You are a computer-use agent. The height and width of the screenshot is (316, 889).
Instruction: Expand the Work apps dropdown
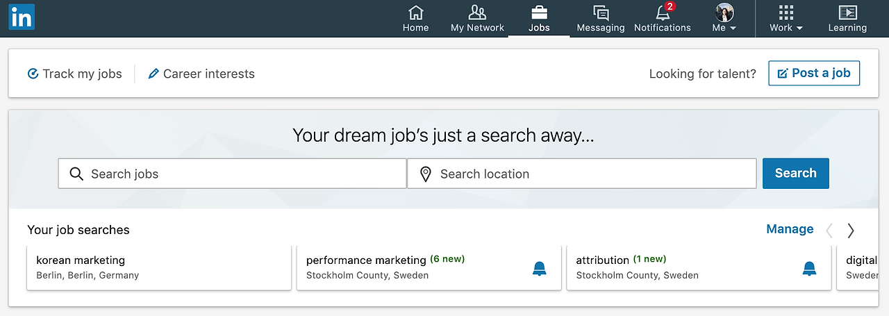pos(786,18)
